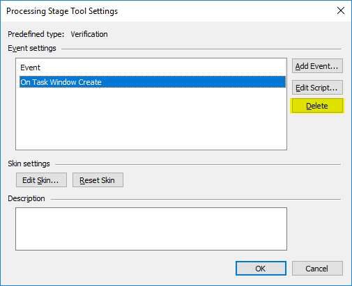The image size is (352, 286).
Task: Click the Reset Skin button
Action: click(x=98, y=180)
